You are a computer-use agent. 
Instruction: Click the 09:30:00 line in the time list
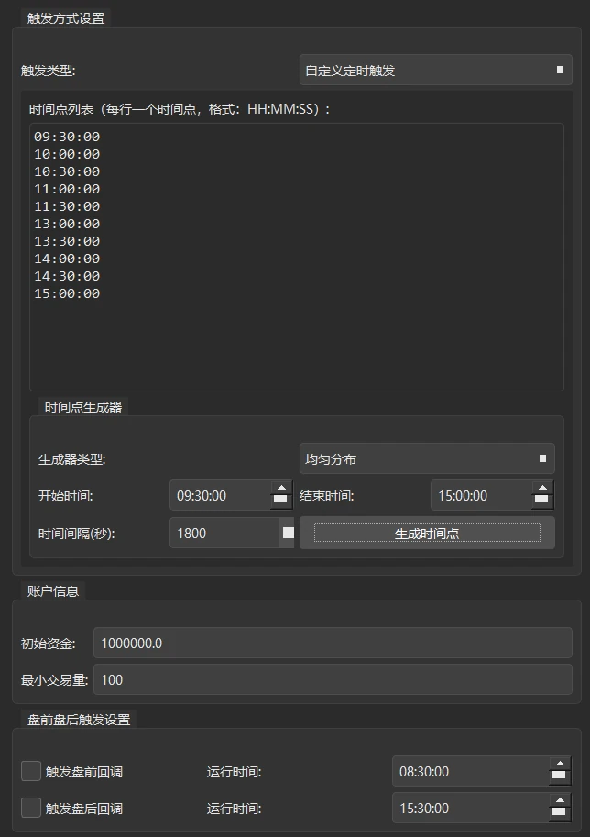[x=67, y=137]
